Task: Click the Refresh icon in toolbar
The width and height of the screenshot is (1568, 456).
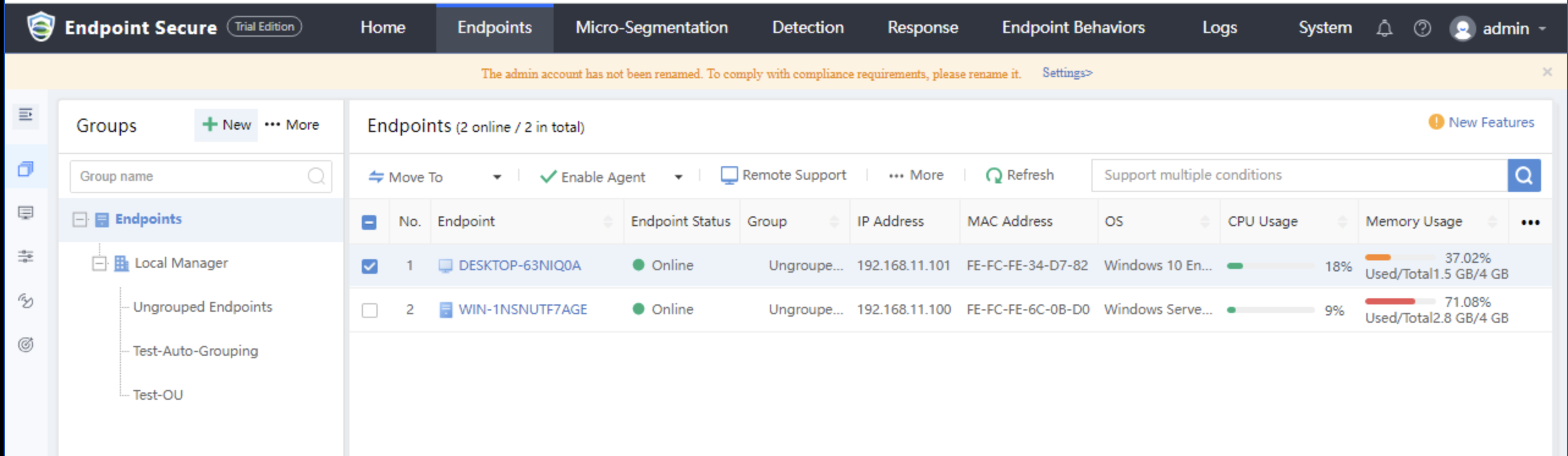Action: point(994,175)
